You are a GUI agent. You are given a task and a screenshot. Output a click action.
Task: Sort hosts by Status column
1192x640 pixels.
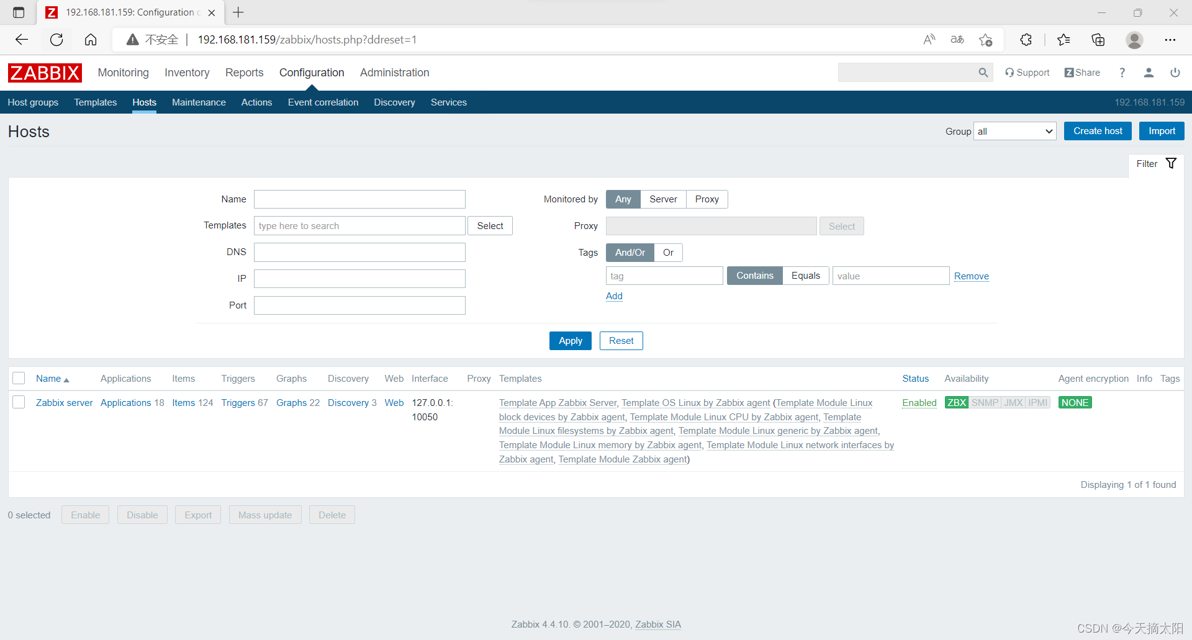coord(916,379)
